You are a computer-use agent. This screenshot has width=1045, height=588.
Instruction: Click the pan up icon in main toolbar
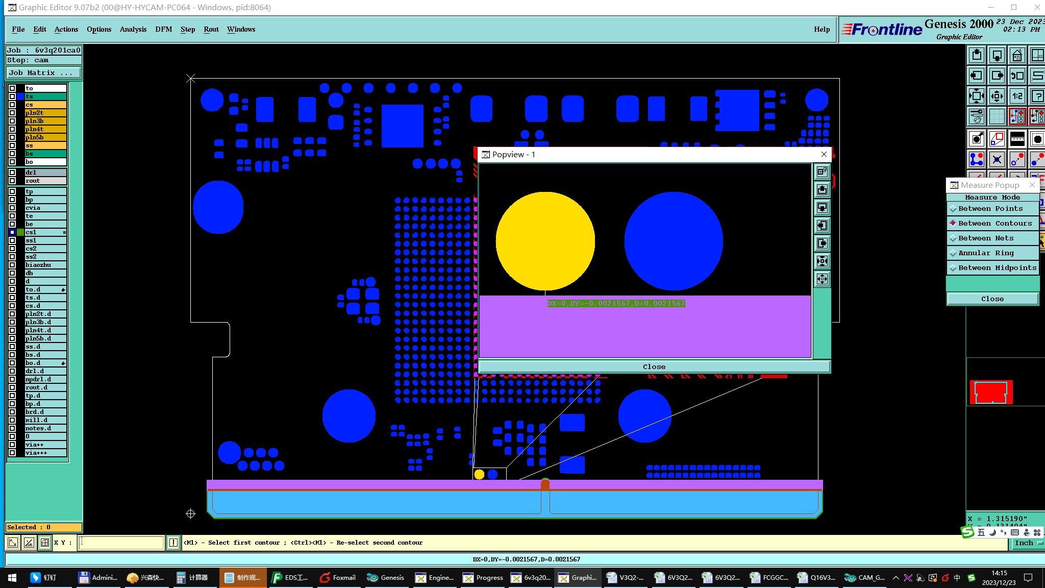(x=976, y=55)
